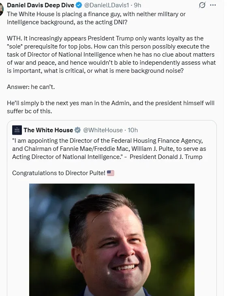Image resolution: width=229 pixels, height=296 pixels.
Task: Open the three-dot more options menu
Action: 213,5
